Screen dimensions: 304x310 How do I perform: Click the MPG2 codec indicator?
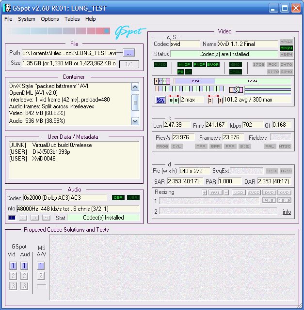[286, 42]
